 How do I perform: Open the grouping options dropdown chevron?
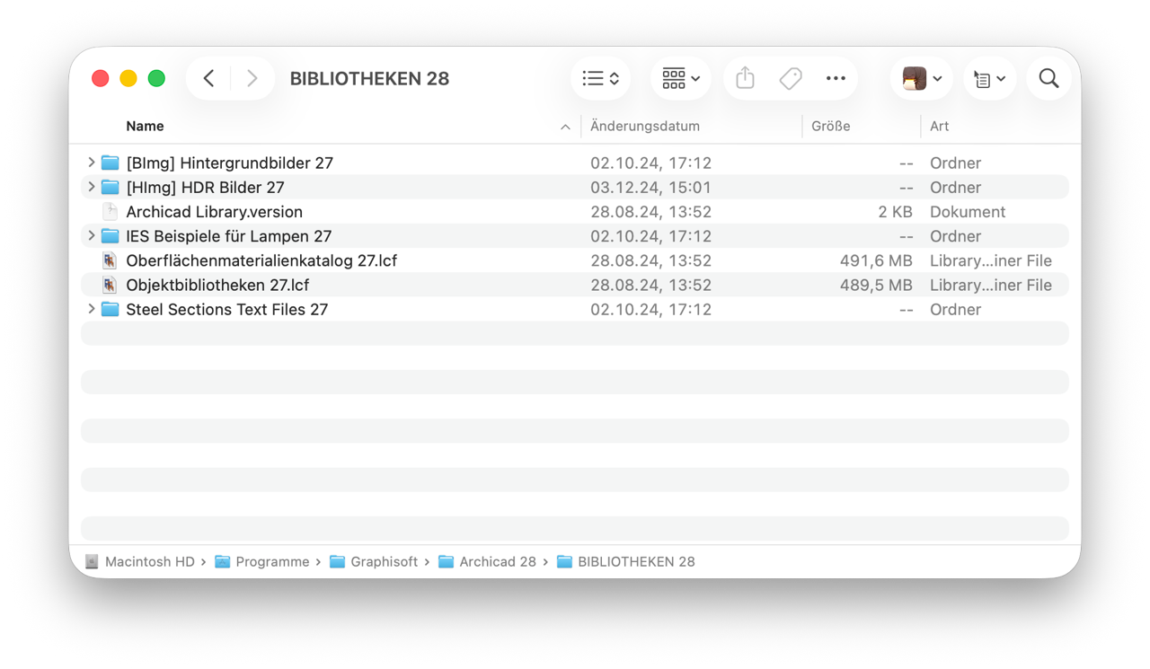click(x=694, y=78)
